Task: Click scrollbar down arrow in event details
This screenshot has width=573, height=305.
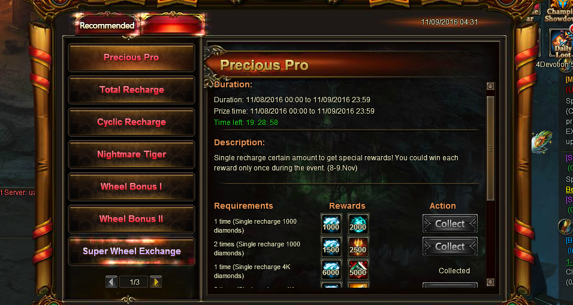Action: (x=490, y=282)
